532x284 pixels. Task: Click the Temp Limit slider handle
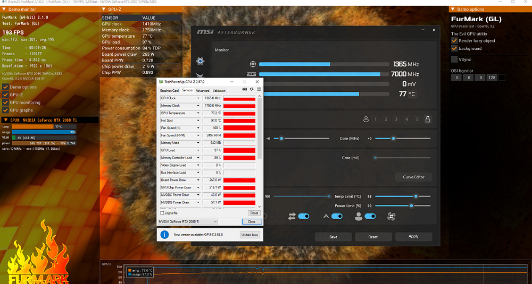[415, 196]
